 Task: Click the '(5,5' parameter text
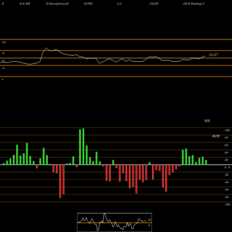point(119,4)
